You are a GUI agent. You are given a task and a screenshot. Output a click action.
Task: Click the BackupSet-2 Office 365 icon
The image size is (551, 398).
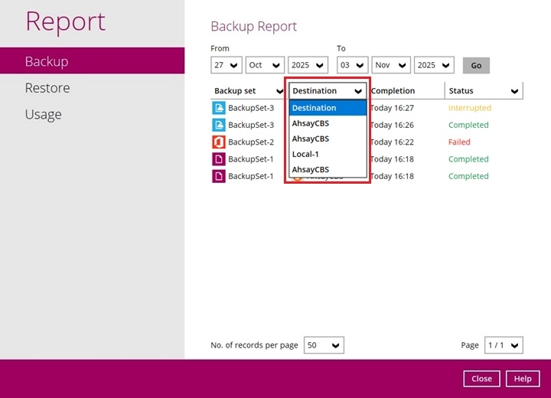[x=219, y=142]
